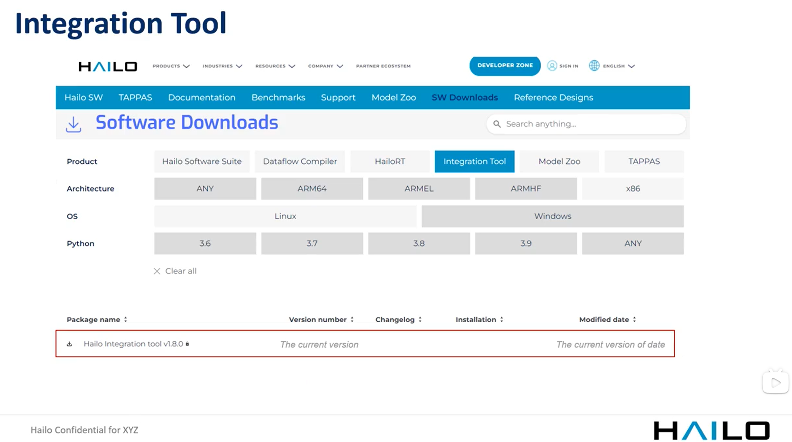Image resolution: width=792 pixels, height=442 pixels.
Task: Sort by Modified date arrows
Action: 634,320
